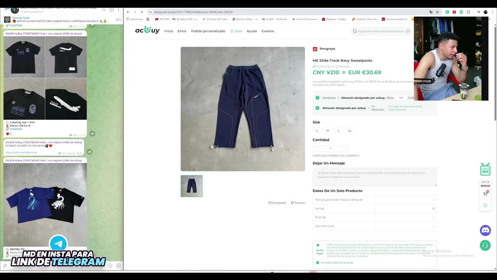Select size M
The height and width of the screenshot is (280, 497).
tap(327, 131)
